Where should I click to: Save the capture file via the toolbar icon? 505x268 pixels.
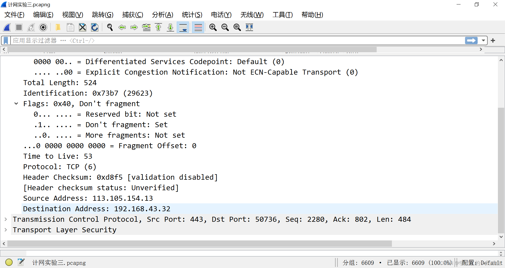(x=70, y=27)
